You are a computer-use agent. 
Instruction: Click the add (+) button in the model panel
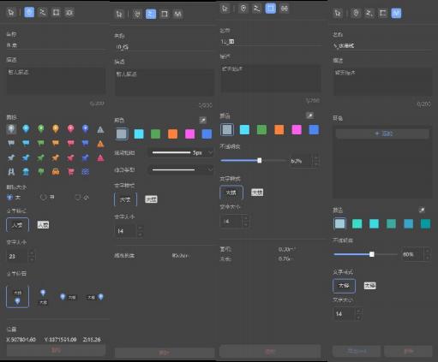click(x=382, y=134)
